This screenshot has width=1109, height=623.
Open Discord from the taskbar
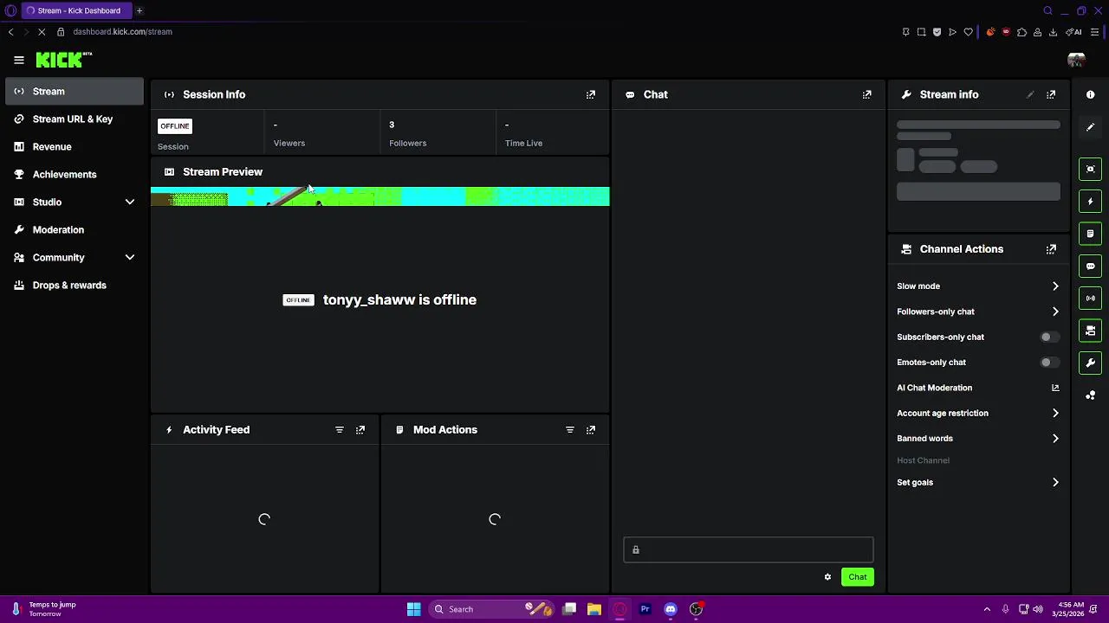[x=670, y=609]
